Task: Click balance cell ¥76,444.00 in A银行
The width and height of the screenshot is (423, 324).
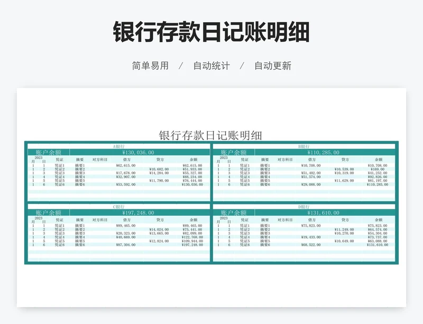Action: pyautogui.click(x=192, y=180)
